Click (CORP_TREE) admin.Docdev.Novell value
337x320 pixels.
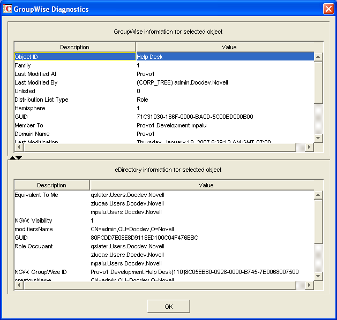182,82
